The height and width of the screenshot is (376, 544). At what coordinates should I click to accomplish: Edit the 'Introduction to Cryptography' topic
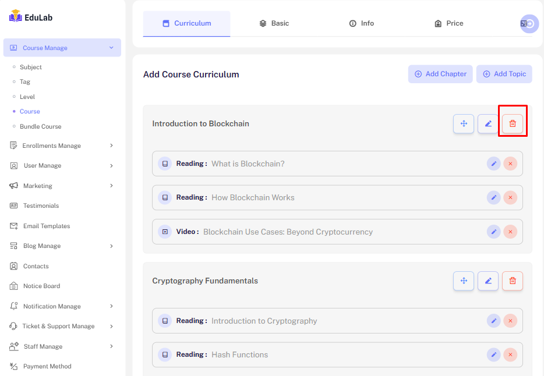(493, 321)
